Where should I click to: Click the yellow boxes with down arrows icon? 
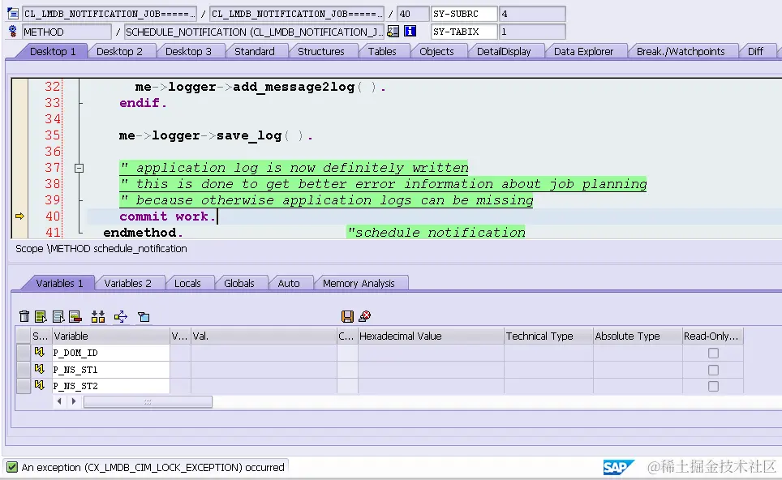[x=98, y=316]
